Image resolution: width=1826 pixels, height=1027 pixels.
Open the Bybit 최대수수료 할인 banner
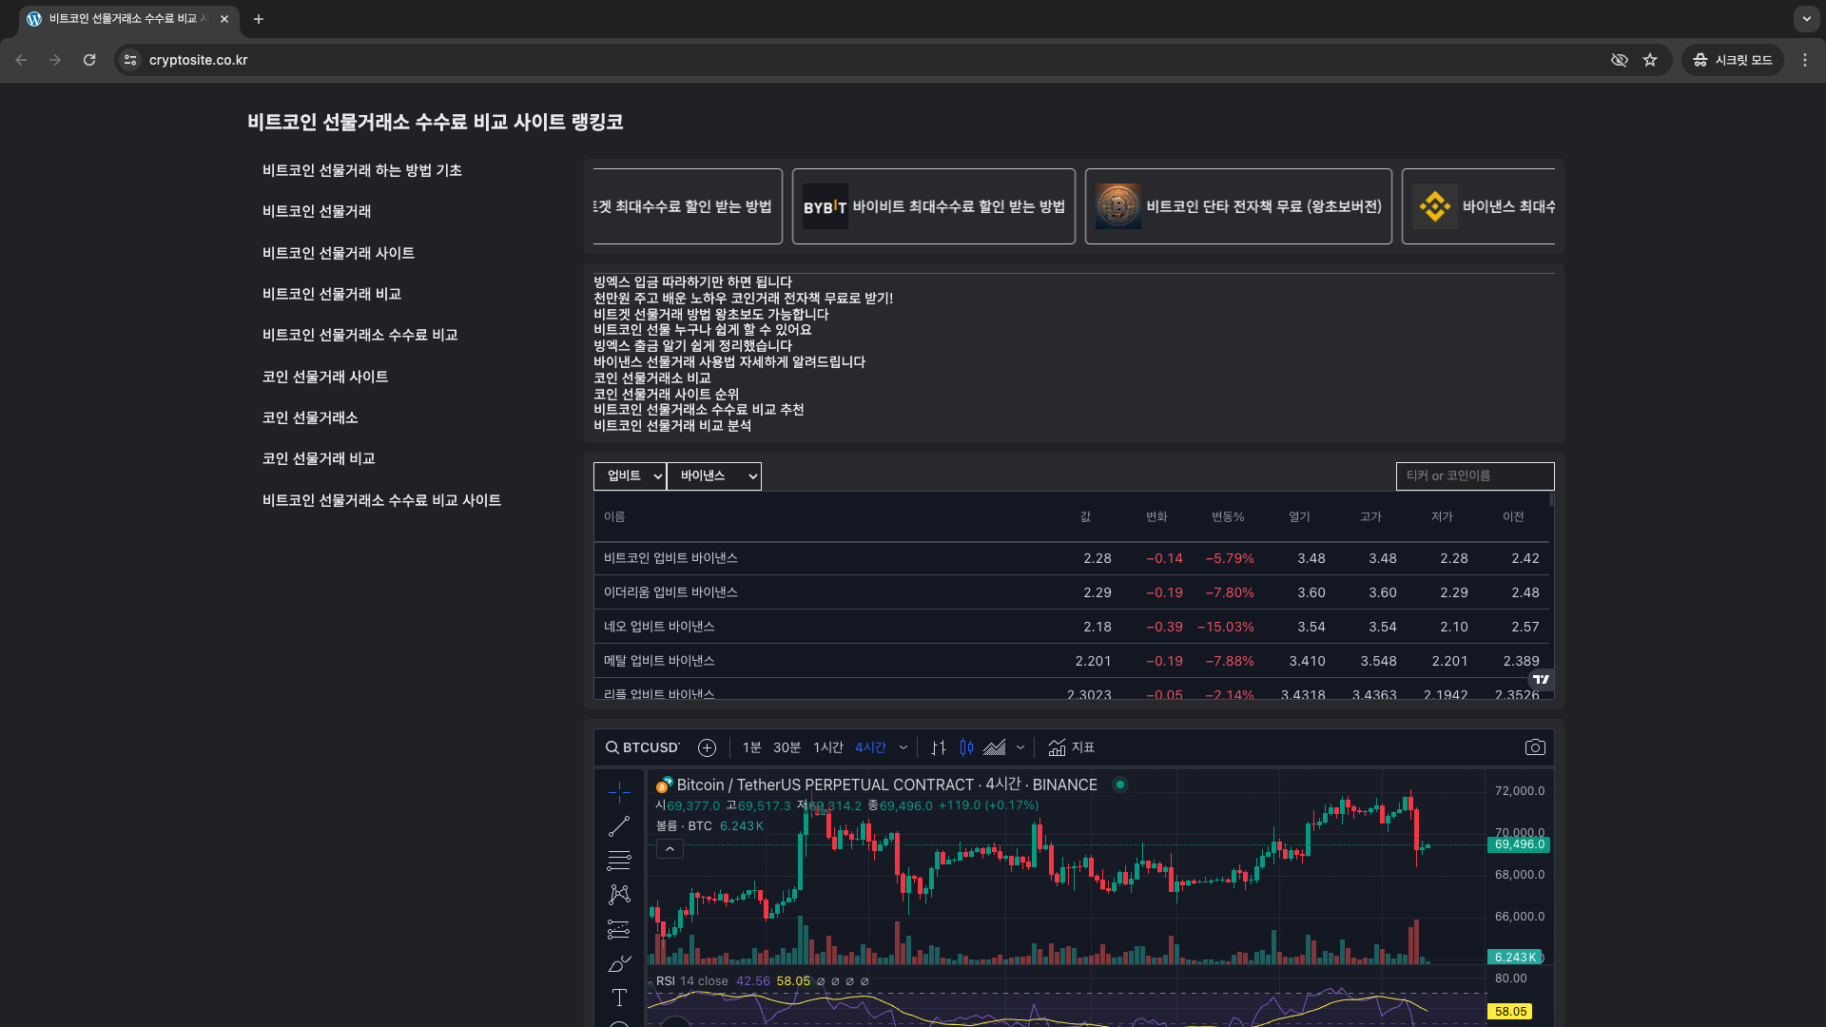(934, 206)
